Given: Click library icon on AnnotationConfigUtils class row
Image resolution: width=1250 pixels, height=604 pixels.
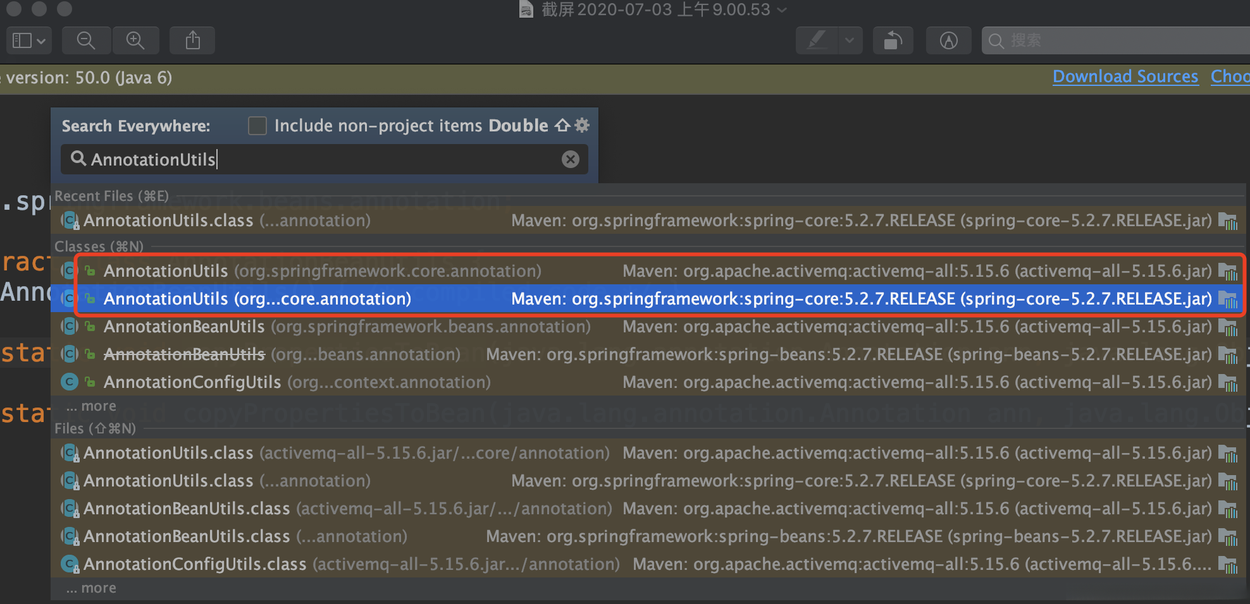Looking at the screenshot, I should pyautogui.click(x=1228, y=382).
